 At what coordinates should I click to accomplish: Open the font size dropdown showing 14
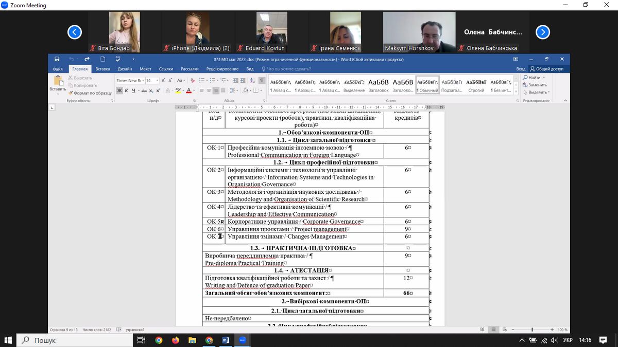click(x=157, y=81)
